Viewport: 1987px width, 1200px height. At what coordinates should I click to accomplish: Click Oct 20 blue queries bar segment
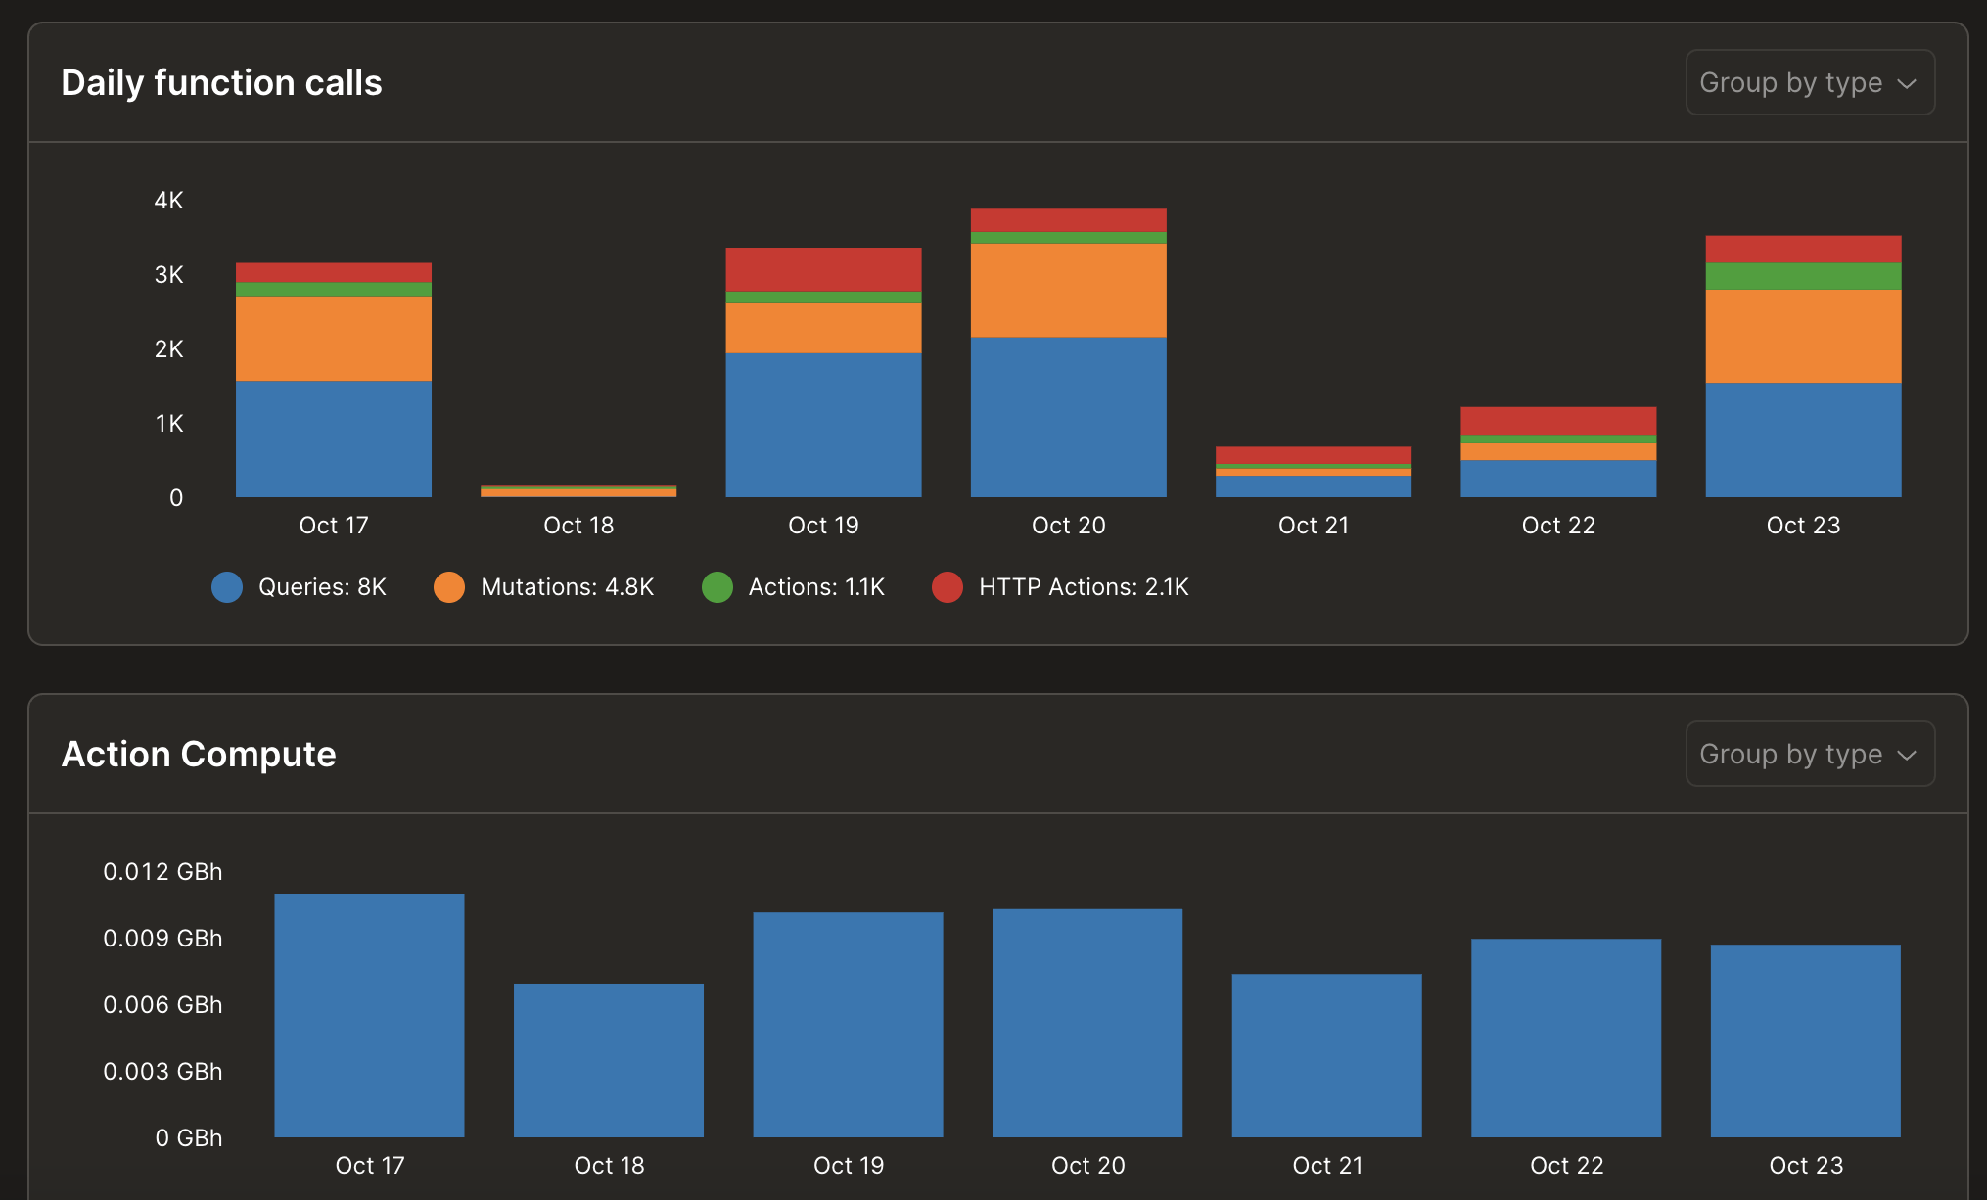pyautogui.click(x=1068, y=417)
